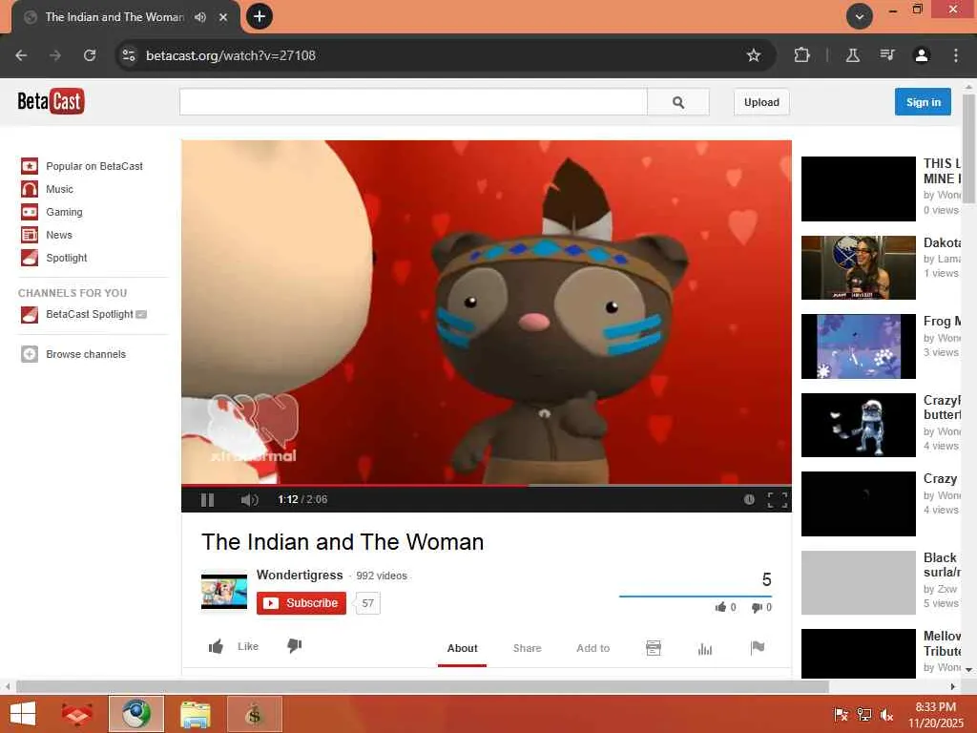Screen dimensions: 977x733
Task: Click the horizontal scrollbar
Action: pyautogui.click(x=423, y=686)
